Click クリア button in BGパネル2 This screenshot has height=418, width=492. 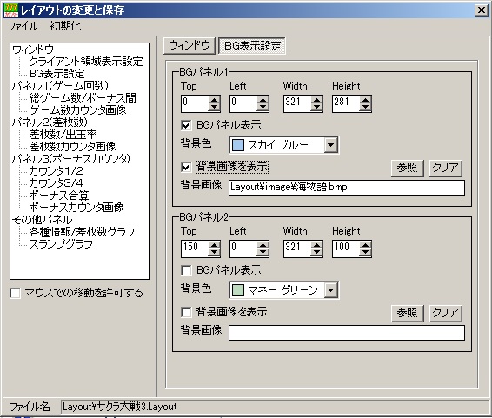[446, 313]
